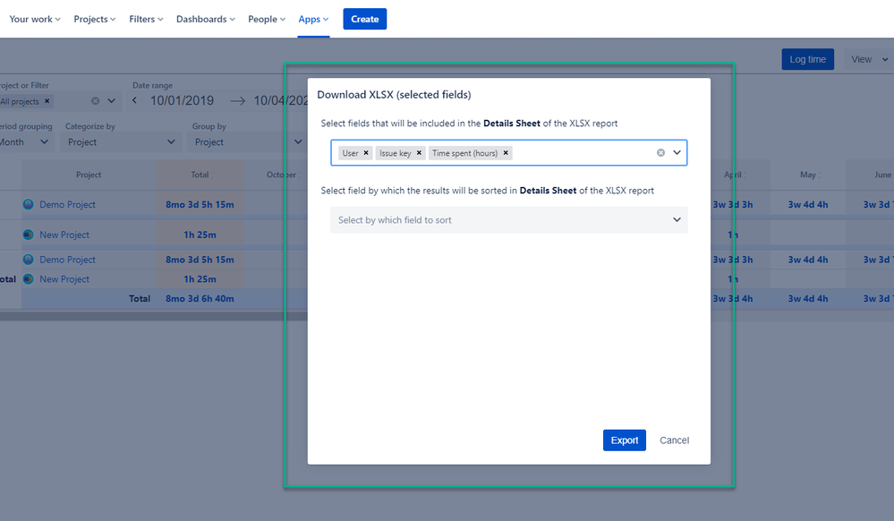Expand the Details Sheet fields dropdown arrow
Screen dimensions: 894x521
[677, 153]
